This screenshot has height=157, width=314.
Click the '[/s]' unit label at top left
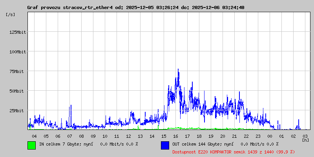point(11,15)
